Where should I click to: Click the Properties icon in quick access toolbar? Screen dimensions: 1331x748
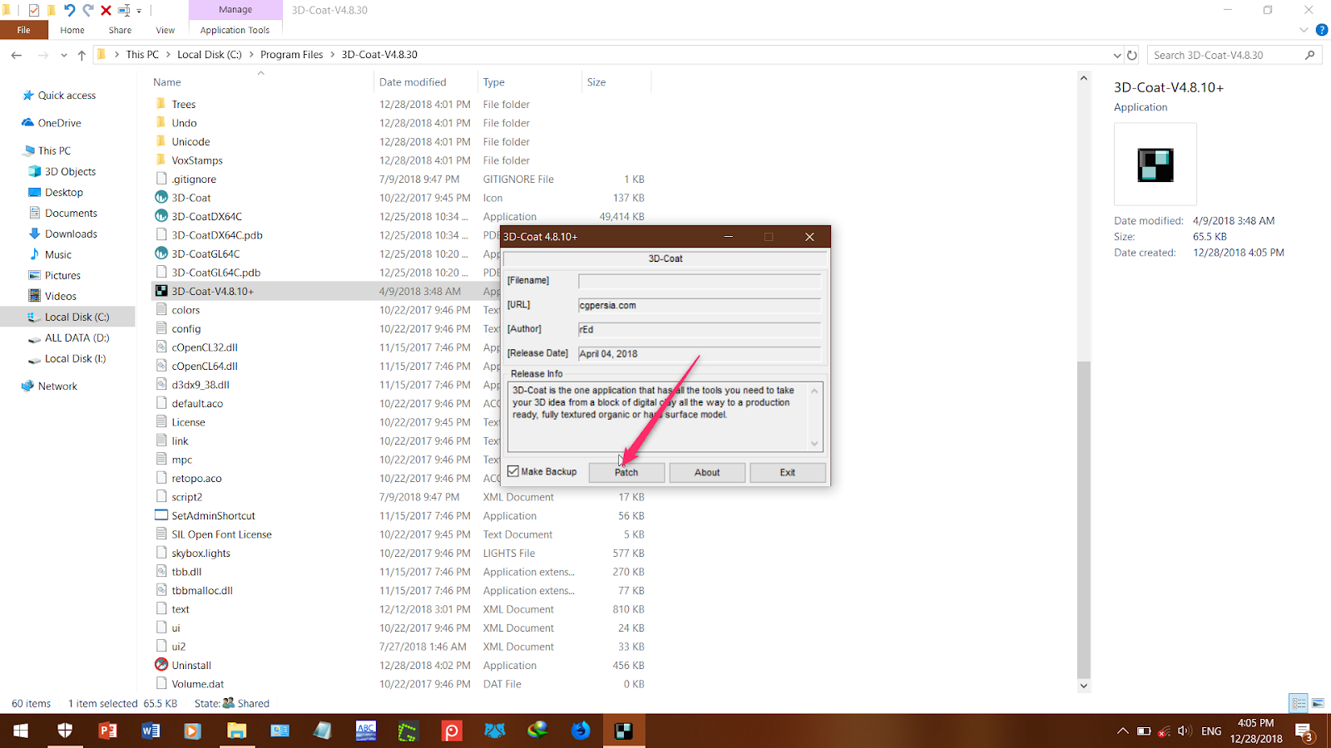(x=33, y=10)
